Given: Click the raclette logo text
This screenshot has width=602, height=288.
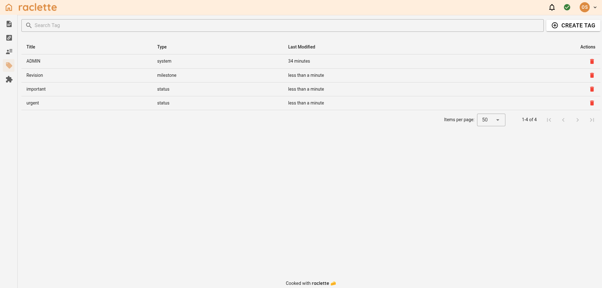Looking at the screenshot, I should coord(37,7).
